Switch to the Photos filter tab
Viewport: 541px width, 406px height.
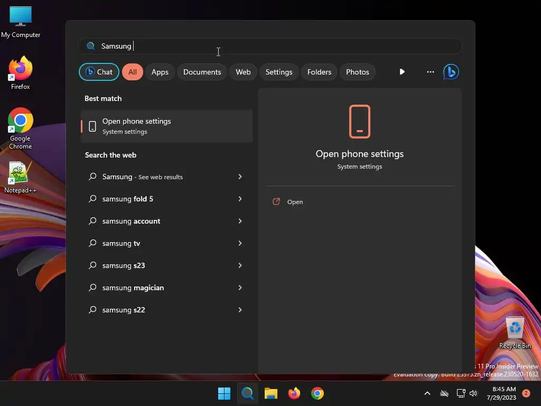coord(358,72)
